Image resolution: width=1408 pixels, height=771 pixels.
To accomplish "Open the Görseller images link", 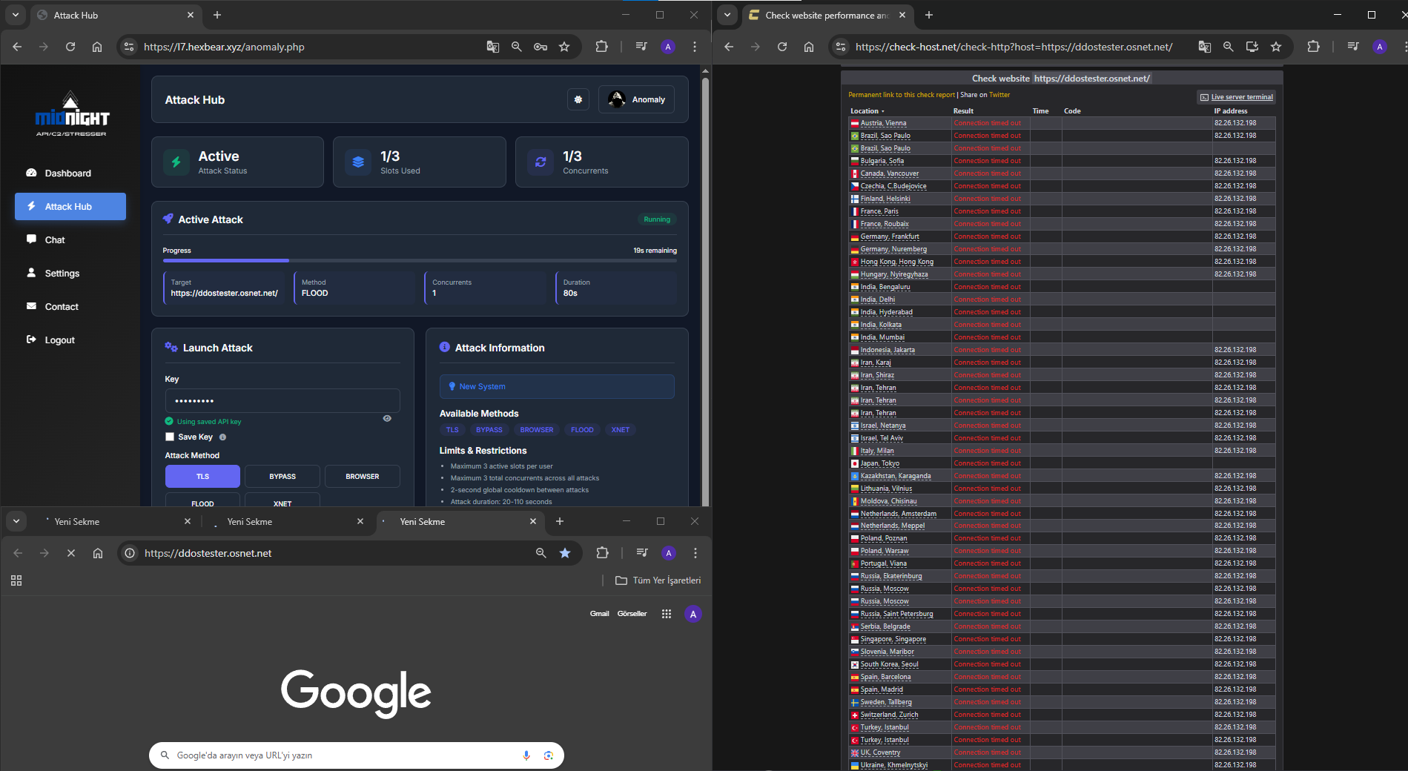I will [632, 614].
